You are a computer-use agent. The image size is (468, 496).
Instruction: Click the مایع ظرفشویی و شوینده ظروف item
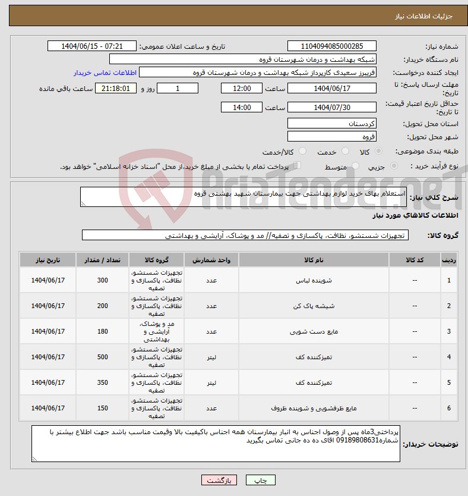[314, 409]
